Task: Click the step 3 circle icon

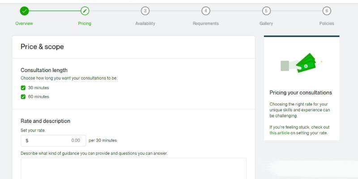Action: point(145,11)
